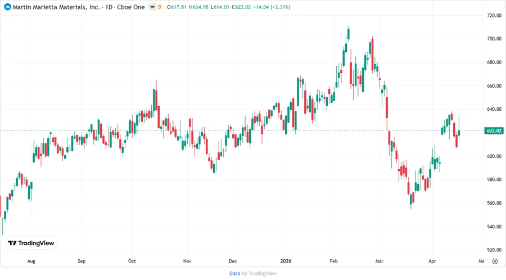Screen dimensions: 506x280
Task: Click the Feb label on time axis
Action: click(x=333, y=261)
